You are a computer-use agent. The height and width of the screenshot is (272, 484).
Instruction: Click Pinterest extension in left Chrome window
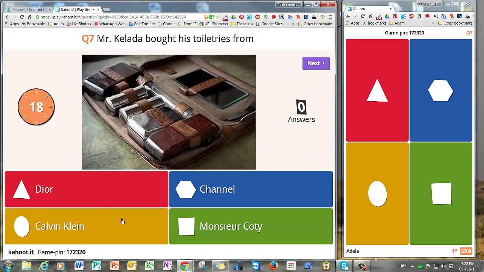point(242,17)
